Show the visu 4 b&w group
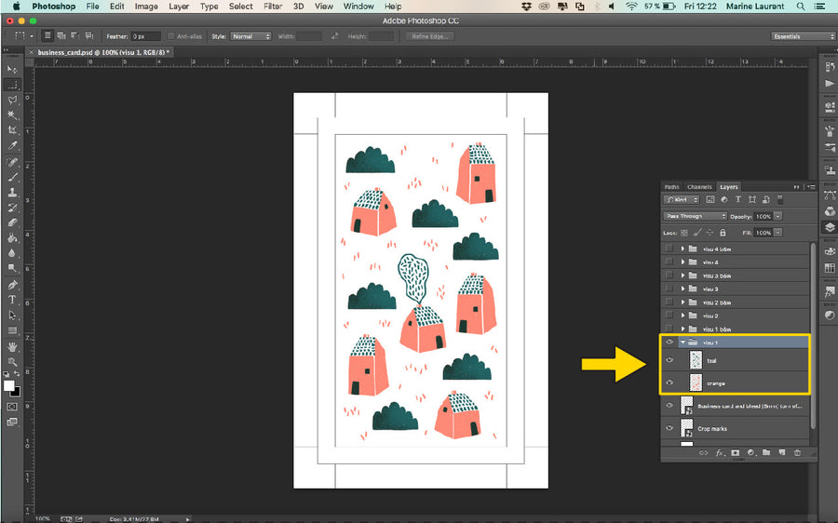Image resolution: width=838 pixels, height=523 pixels. coord(669,248)
